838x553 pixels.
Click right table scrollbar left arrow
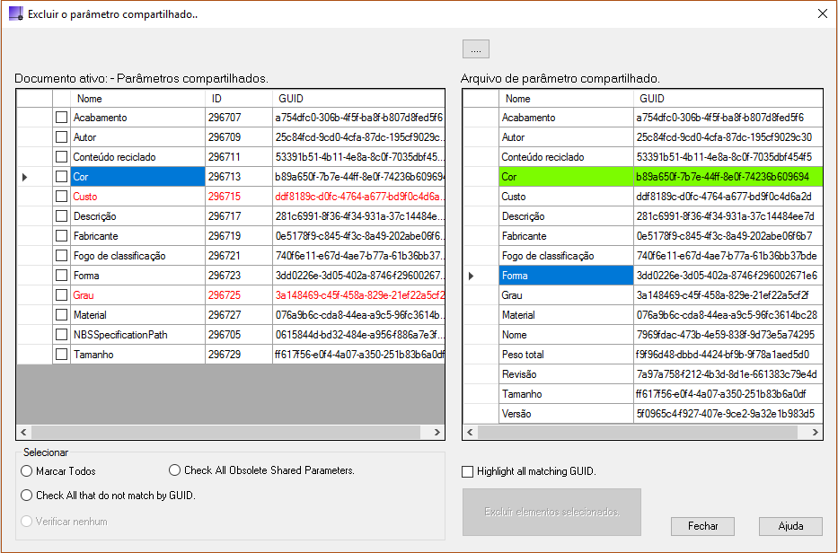[x=471, y=432]
